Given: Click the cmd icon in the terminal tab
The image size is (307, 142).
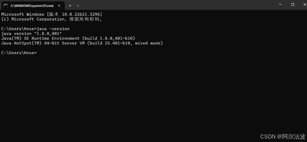Looking at the screenshot, I should [x=6, y=6].
